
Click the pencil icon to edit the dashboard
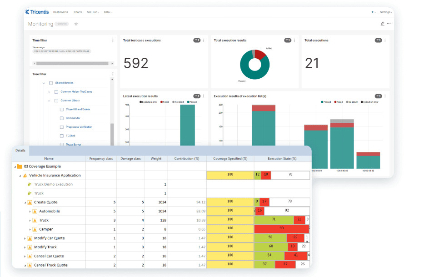[382, 23]
